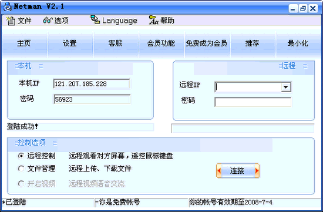Select the 文件管理 radio button
The image size is (323, 212).
tap(21, 169)
